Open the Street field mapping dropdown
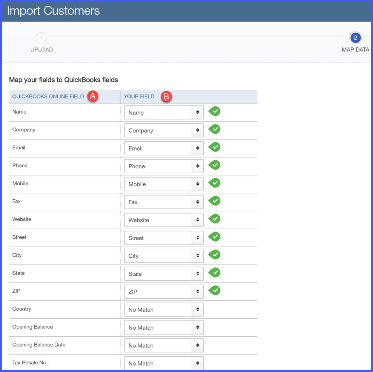 click(164, 238)
